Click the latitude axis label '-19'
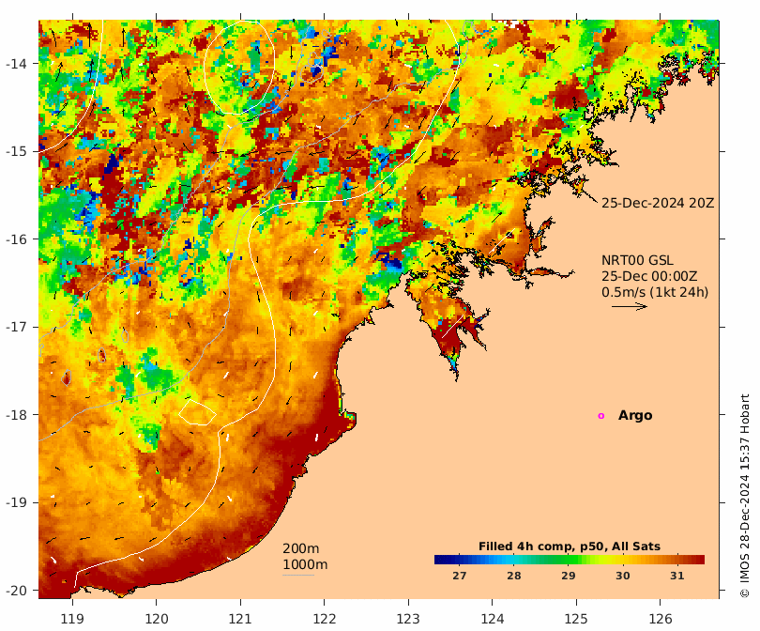This screenshot has height=631, width=760. (16, 502)
